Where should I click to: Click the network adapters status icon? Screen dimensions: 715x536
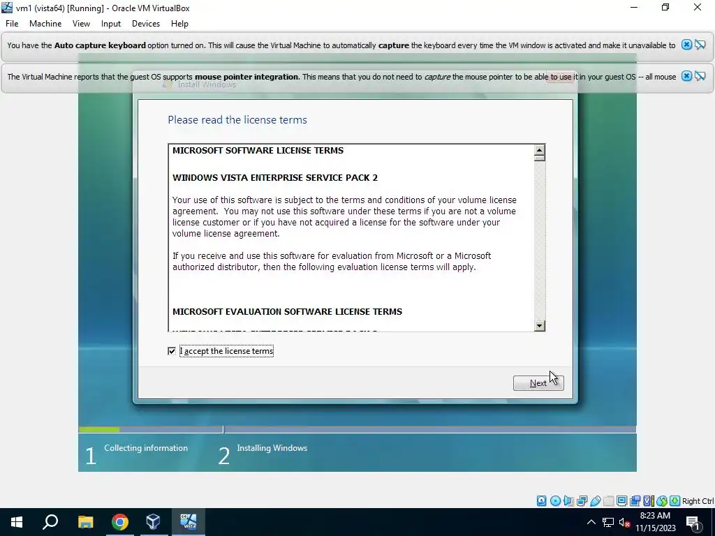[x=582, y=501]
